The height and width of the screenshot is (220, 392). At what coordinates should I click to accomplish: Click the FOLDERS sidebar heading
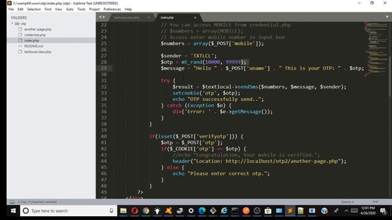pyautogui.click(x=19, y=18)
